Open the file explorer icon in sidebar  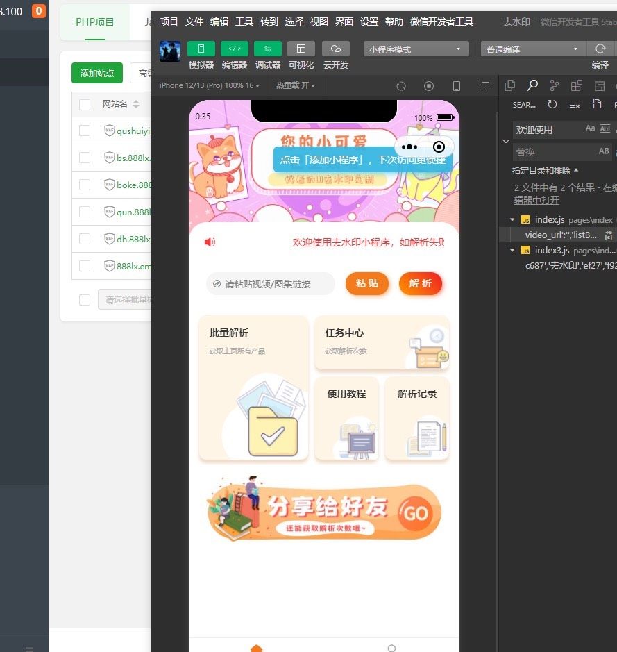coord(510,86)
